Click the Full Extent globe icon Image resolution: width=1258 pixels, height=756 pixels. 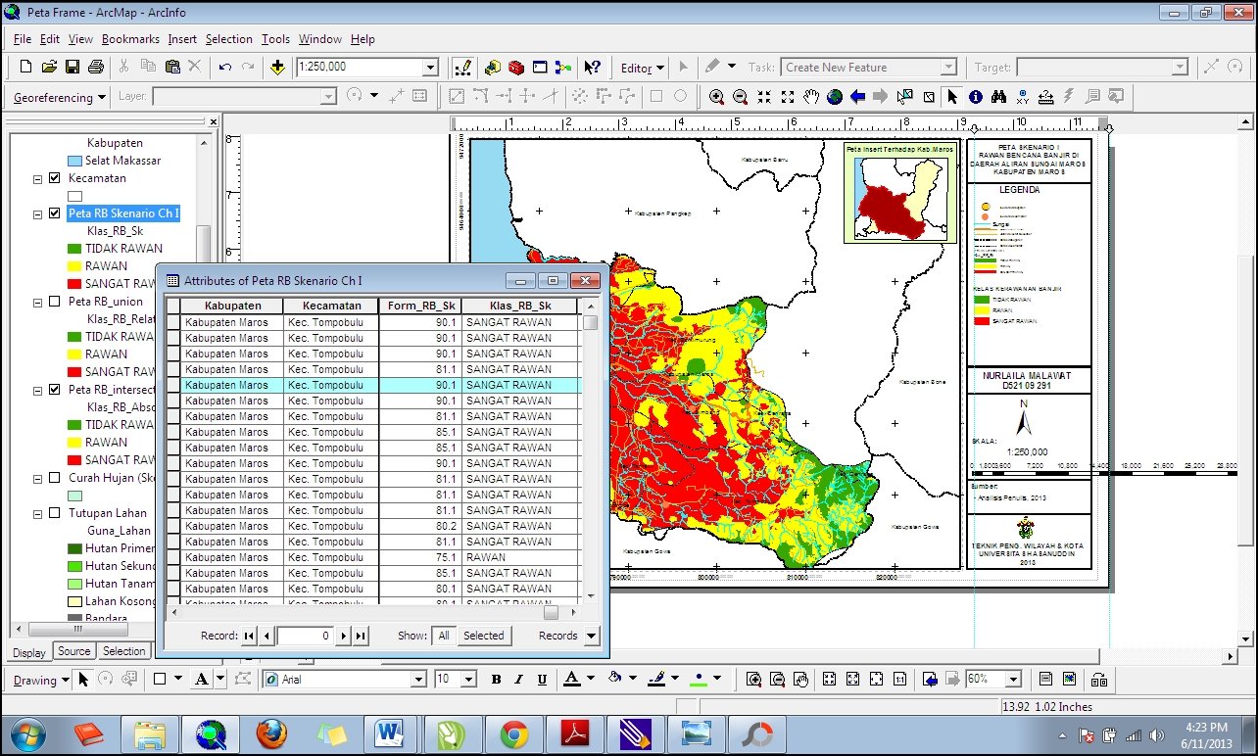tap(835, 97)
